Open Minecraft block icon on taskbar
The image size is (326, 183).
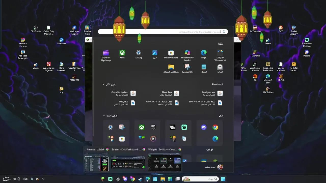click(x=103, y=179)
